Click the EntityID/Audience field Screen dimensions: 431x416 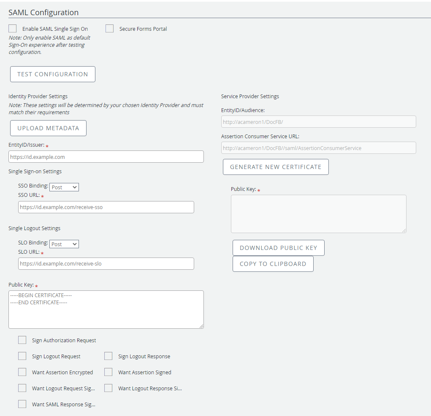[319, 122]
